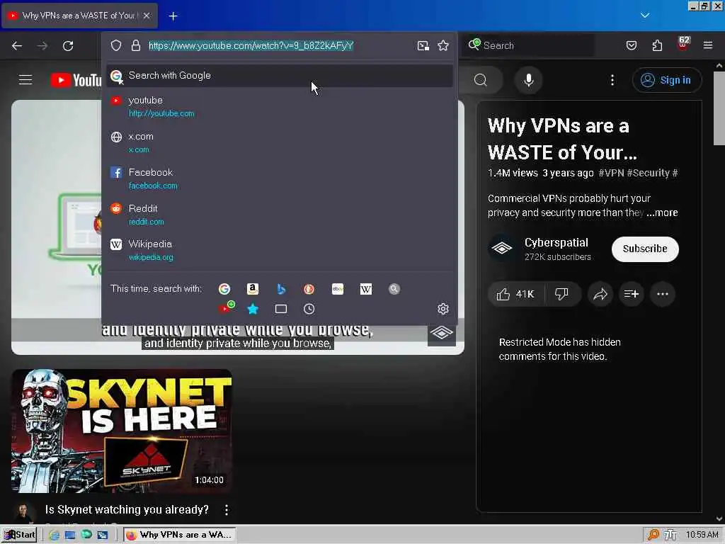725x544 pixels.
Task: Open tracking protection shield icon
Action: (116, 45)
